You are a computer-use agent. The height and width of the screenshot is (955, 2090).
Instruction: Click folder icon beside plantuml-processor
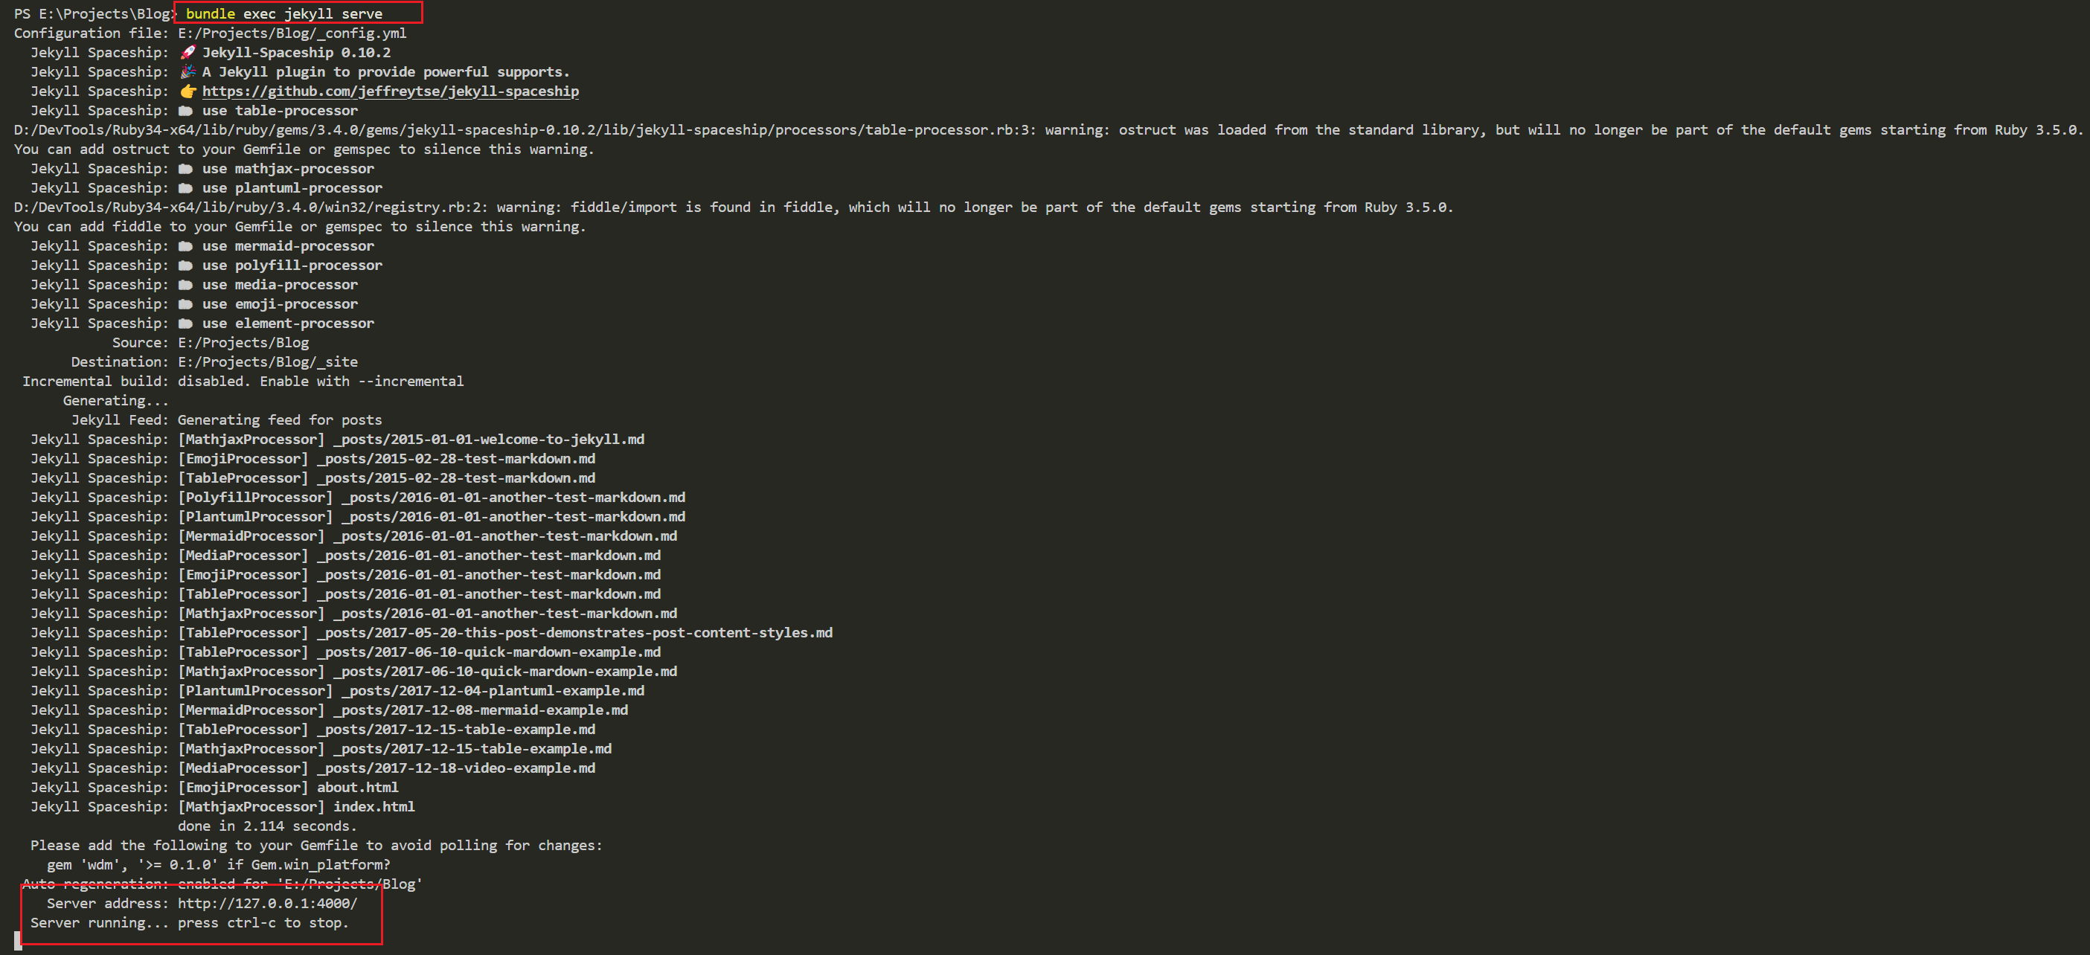tap(186, 188)
